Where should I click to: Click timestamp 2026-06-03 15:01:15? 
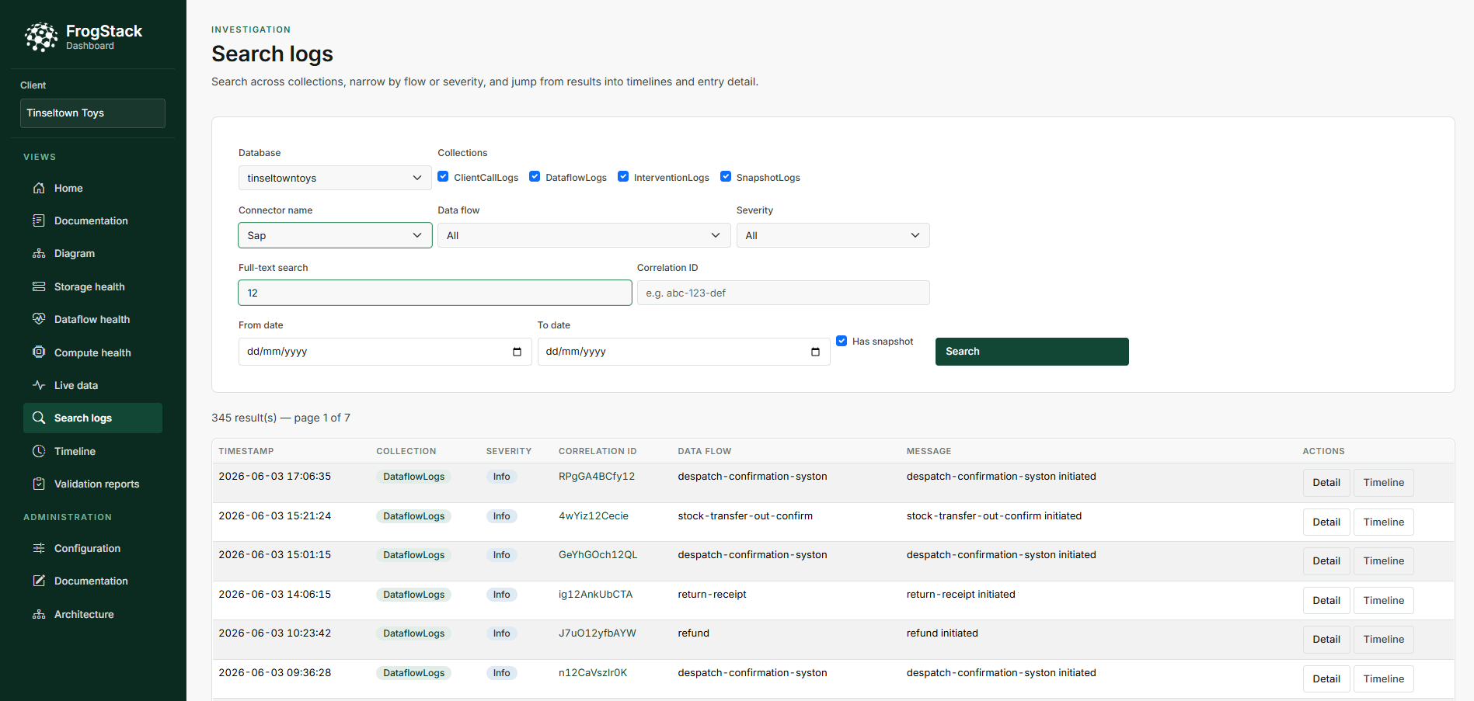pyautogui.click(x=275, y=555)
